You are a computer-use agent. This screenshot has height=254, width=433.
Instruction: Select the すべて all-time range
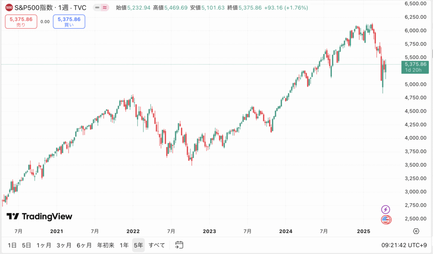click(157, 245)
